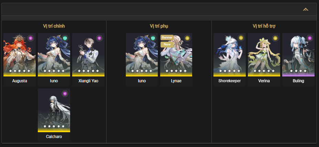Open the Verina name link

coord(264,81)
